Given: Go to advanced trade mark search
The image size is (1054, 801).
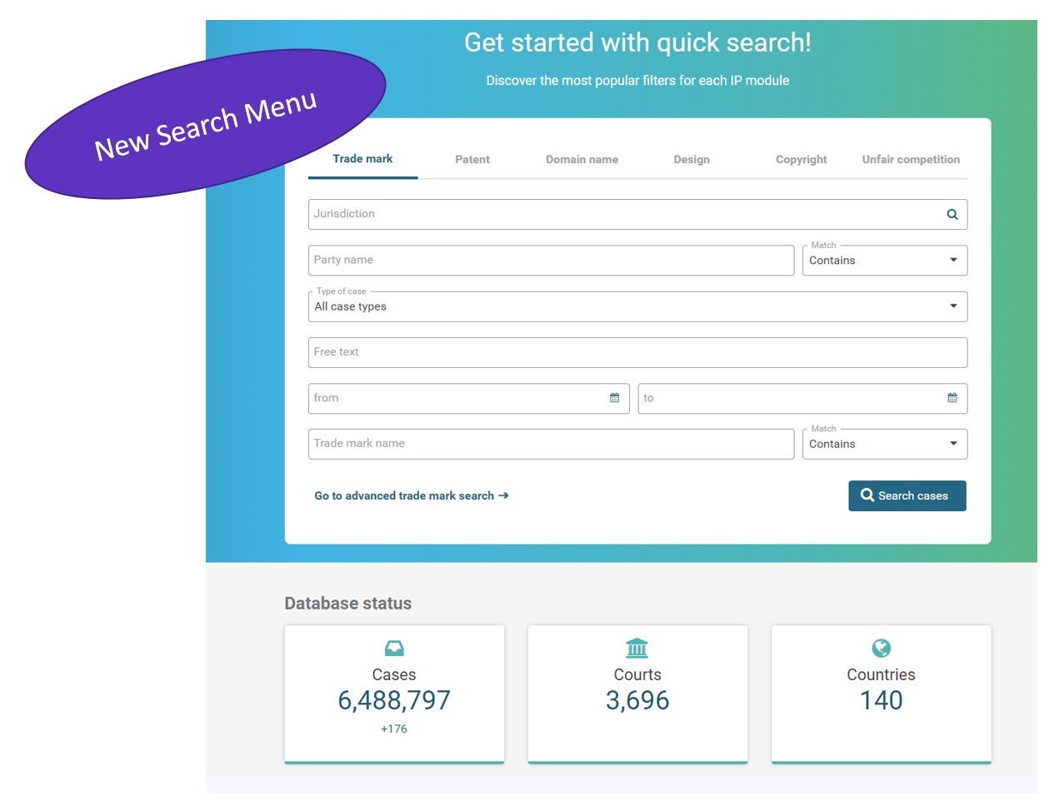Looking at the screenshot, I should click(x=412, y=496).
